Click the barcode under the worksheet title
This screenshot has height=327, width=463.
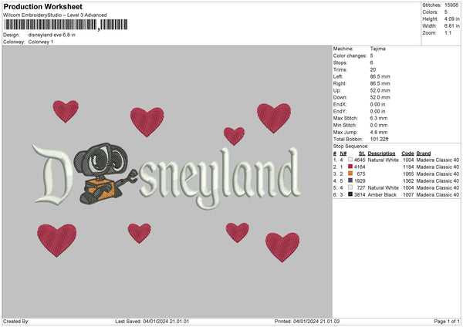click(x=66, y=25)
